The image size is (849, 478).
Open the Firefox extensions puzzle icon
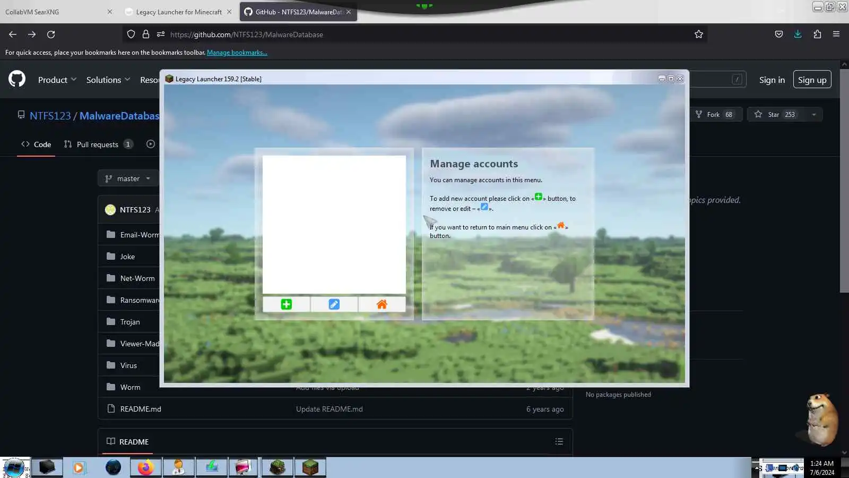(x=817, y=35)
